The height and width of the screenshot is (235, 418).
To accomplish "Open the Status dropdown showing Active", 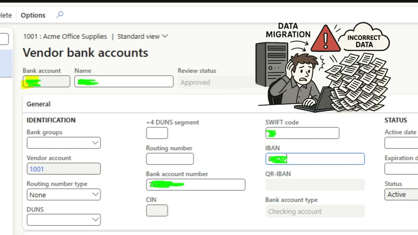I will (x=401, y=195).
